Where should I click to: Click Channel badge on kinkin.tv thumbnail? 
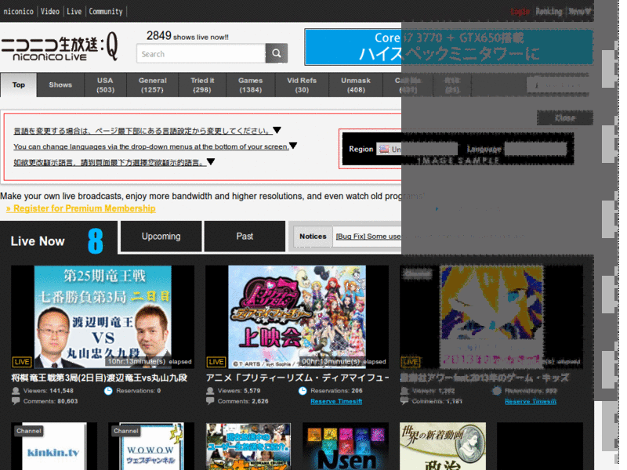29,431
